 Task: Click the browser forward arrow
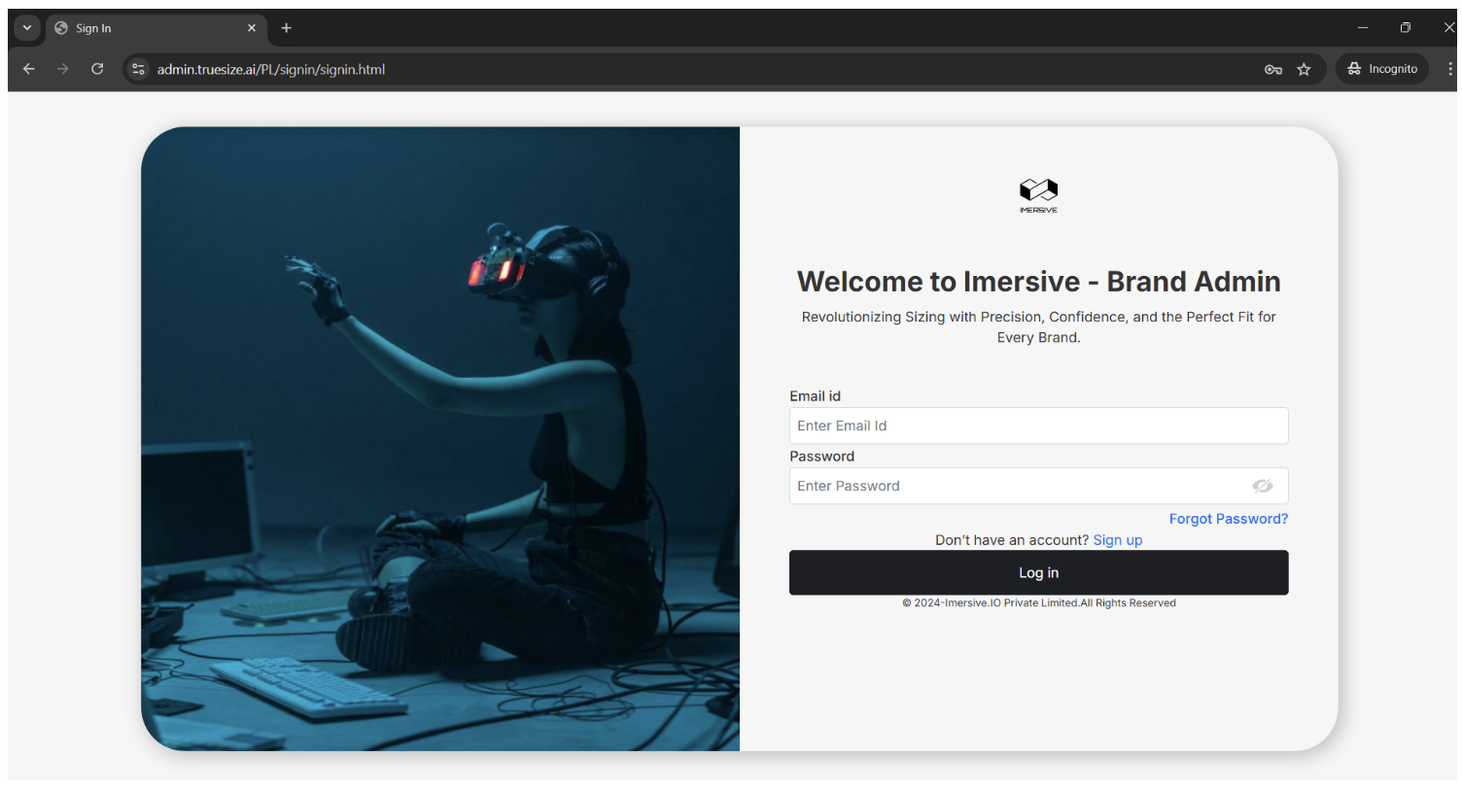62,69
